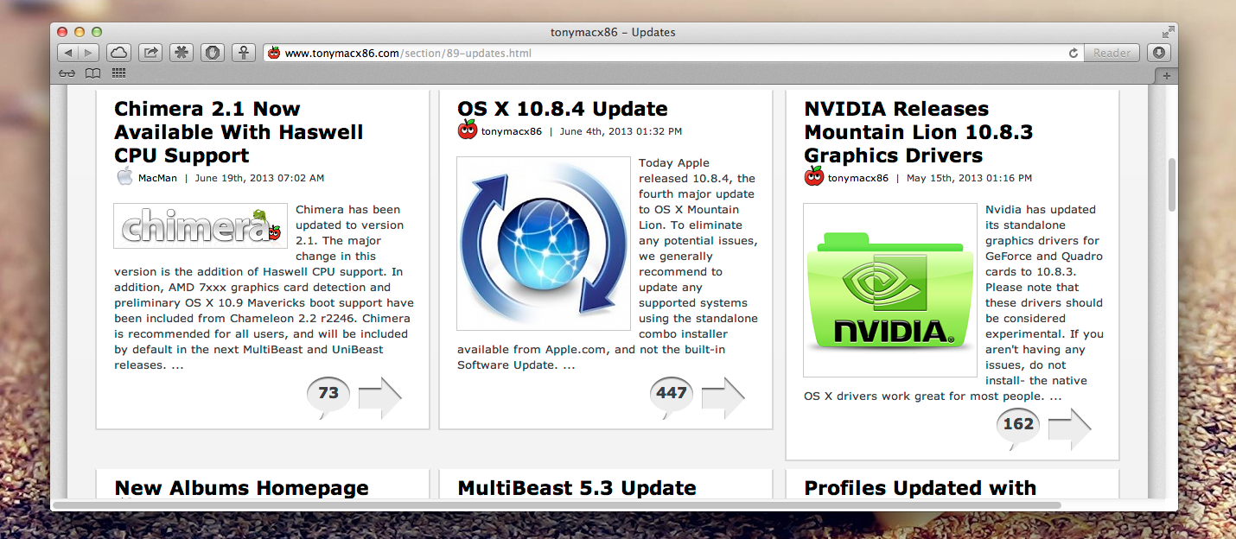This screenshot has width=1236, height=539.
Task: Open the Profiles Updated with headline
Action: tap(920, 488)
